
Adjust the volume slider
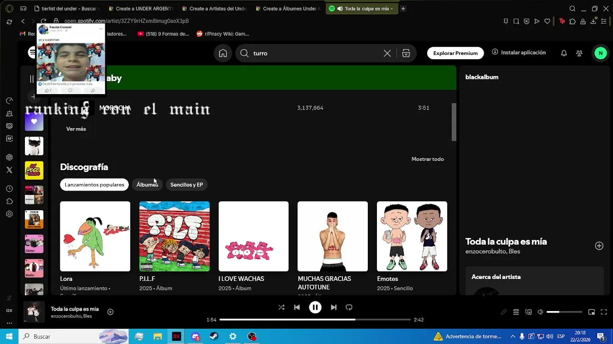(565, 312)
